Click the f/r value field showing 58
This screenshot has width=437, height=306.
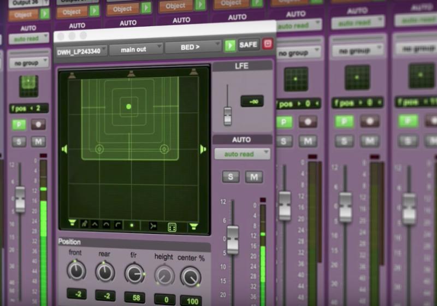(x=135, y=297)
